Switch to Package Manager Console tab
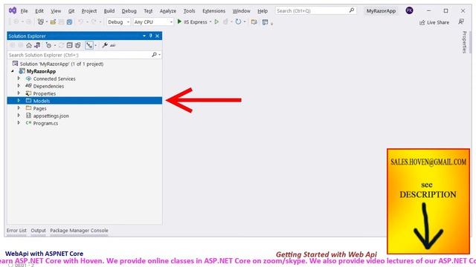Image resolution: width=476 pixels, height=267 pixels. [x=79, y=231]
